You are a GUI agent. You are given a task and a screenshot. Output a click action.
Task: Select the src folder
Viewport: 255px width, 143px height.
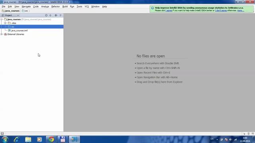(x=32, y=27)
